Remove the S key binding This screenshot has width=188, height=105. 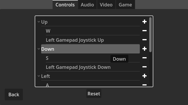pos(145,58)
